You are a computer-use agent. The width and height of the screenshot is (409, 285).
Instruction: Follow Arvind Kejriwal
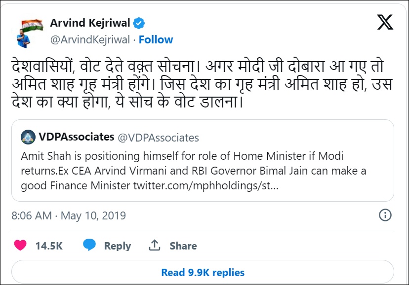pyautogui.click(x=156, y=39)
